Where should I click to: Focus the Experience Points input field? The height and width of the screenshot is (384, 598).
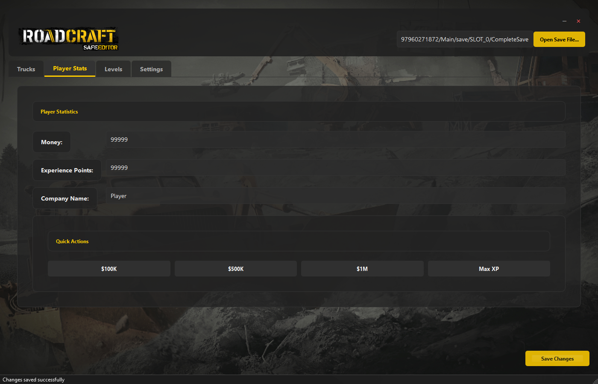tap(336, 168)
